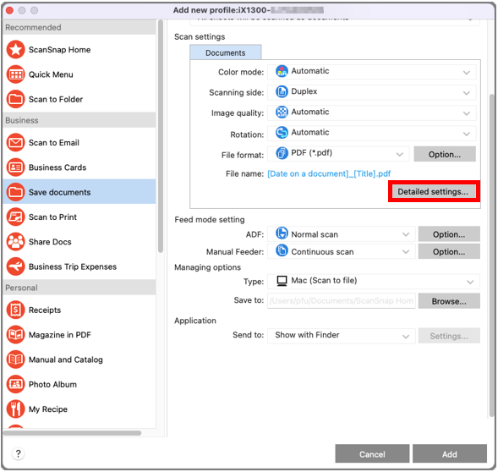The width and height of the screenshot is (498, 472).
Task: Click Browse for save location
Action: [x=449, y=301]
